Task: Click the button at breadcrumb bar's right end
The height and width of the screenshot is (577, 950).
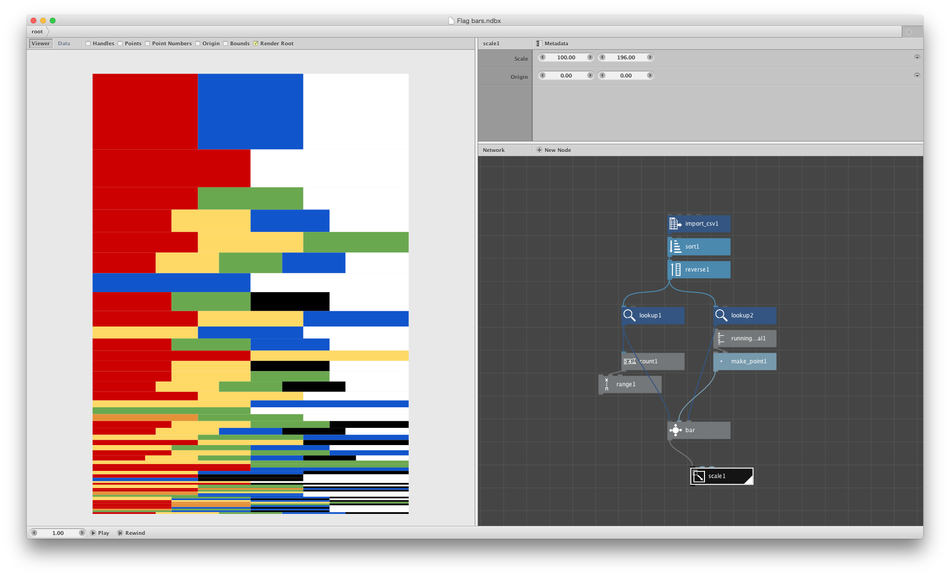Action: 909,32
